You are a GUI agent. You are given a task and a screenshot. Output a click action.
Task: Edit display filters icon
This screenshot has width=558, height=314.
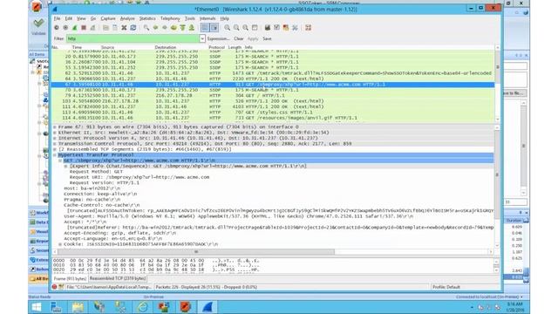click(276, 28)
